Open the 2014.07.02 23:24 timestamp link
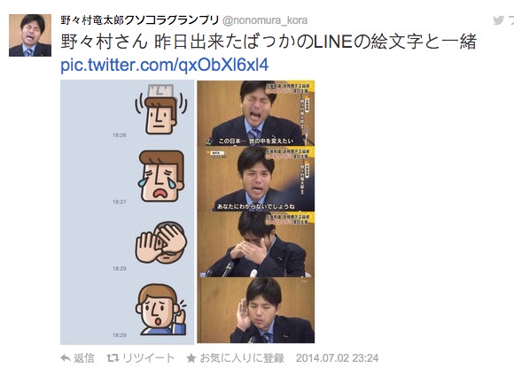Viewport: 514px width, 376px height. pyautogui.click(x=337, y=358)
